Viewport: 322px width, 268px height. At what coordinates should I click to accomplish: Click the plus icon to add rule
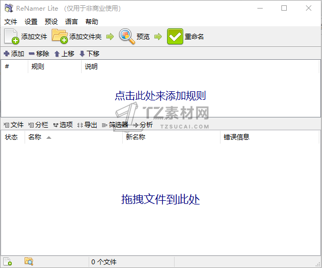tap(6, 53)
